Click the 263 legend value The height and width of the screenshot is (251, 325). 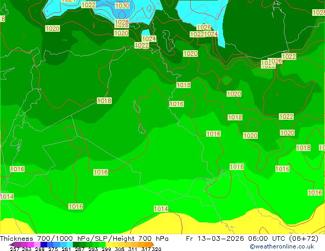(x=26, y=249)
